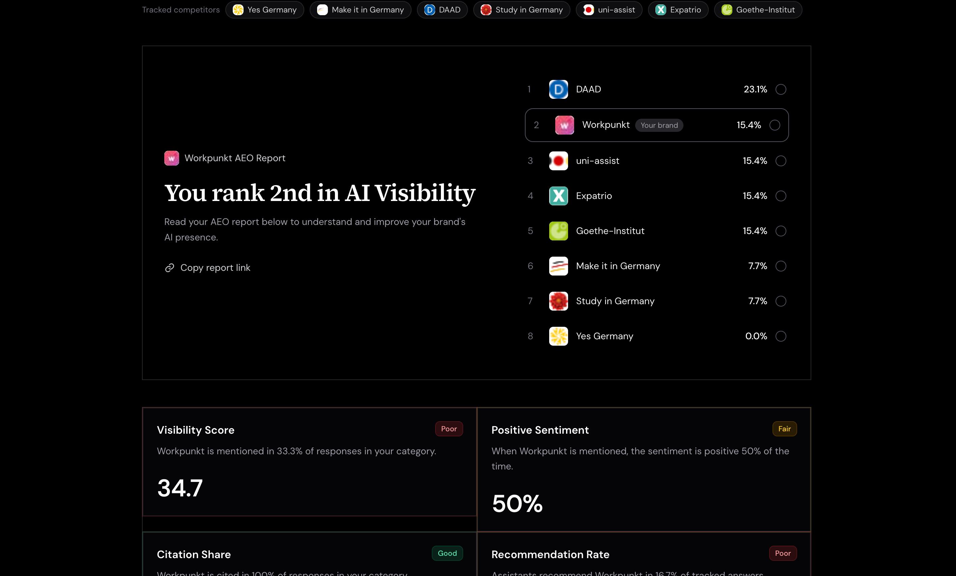Viewport: 956px width, 576px height.
Task: Select the radio circle for Make it in Germany
Action: [x=781, y=266]
